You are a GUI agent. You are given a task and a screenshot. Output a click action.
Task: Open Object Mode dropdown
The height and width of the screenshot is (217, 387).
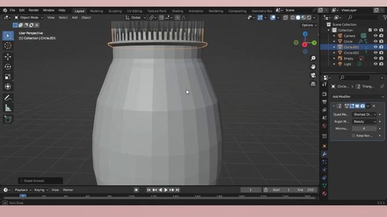pyautogui.click(x=28, y=17)
